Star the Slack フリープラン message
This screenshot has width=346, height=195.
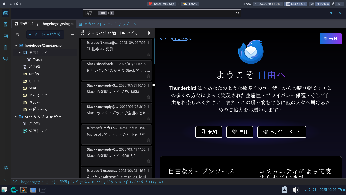[x=148, y=119]
